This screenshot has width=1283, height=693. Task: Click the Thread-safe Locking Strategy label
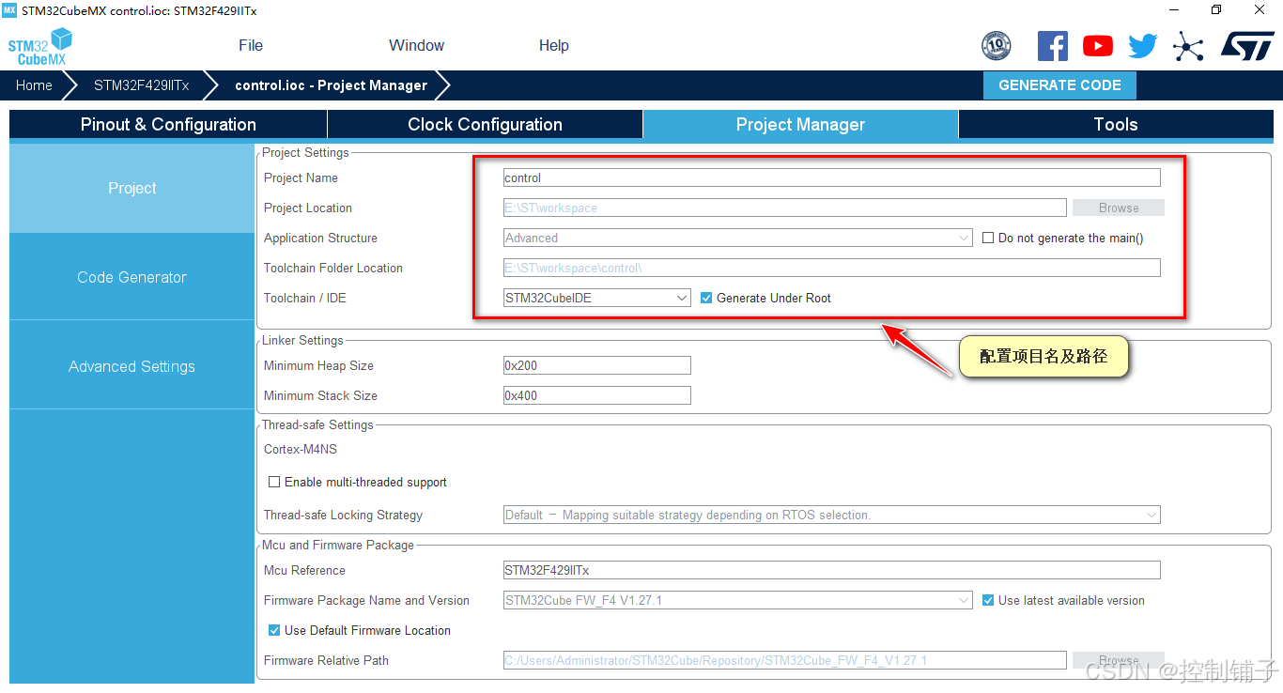pyautogui.click(x=343, y=515)
